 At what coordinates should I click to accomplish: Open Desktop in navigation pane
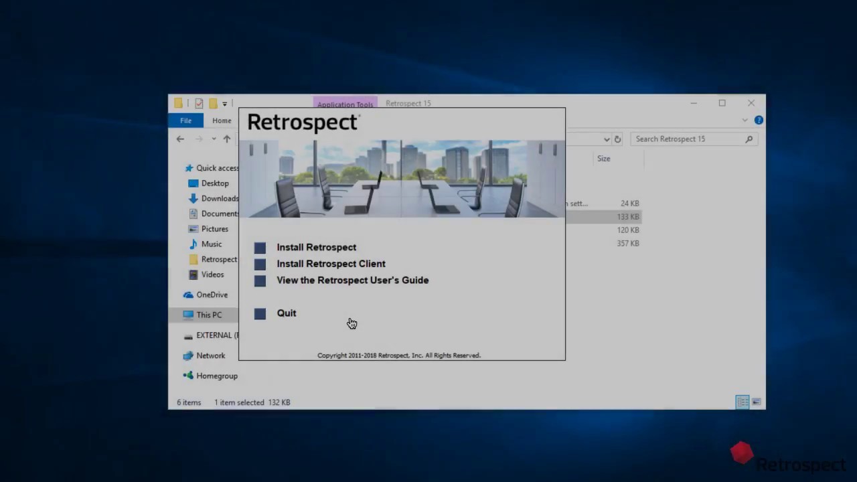pyautogui.click(x=215, y=183)
